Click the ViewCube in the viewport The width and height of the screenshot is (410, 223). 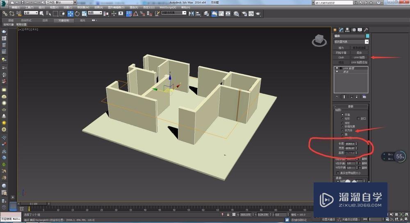(x=319, y=40)
